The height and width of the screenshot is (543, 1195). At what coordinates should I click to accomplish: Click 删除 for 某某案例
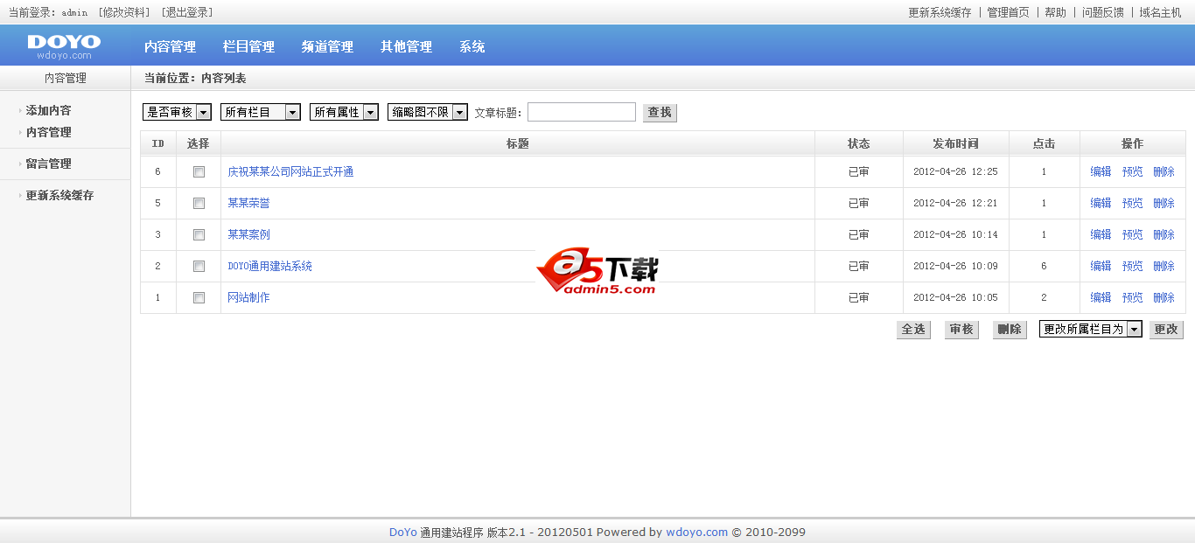[x=1164, y=235]
